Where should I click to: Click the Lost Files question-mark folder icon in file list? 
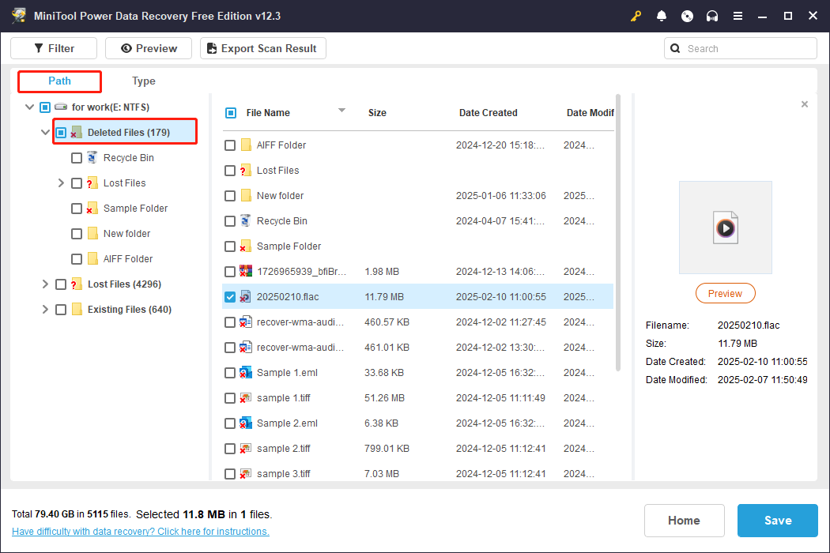[x=245, y=170]
